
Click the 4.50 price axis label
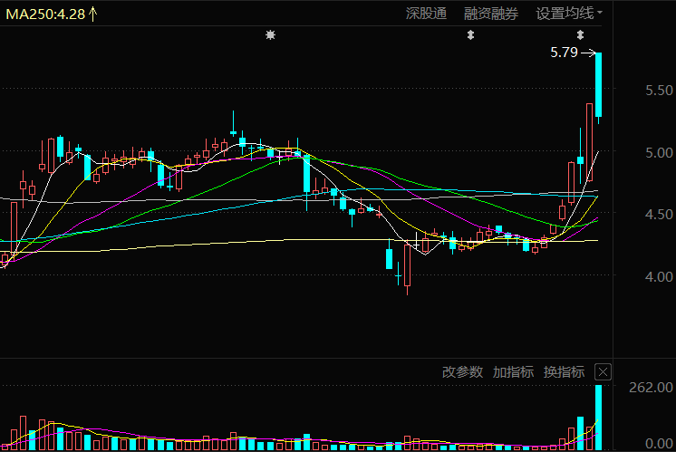tap(659, 215)
